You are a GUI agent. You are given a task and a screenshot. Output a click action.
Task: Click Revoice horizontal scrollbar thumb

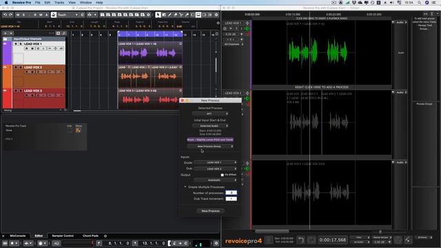(271, 231)
